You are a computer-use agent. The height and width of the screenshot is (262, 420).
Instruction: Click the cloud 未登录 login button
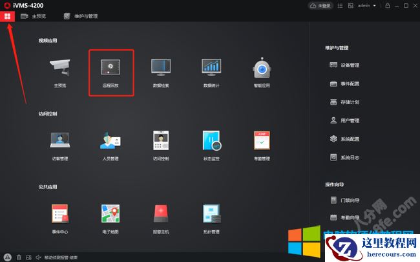[x=320, y=6]
